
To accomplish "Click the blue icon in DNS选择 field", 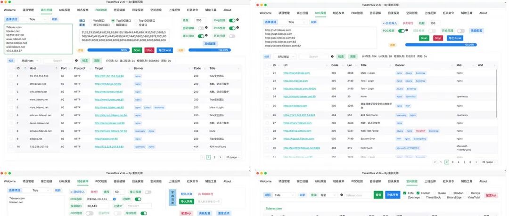I will (114, 199).
